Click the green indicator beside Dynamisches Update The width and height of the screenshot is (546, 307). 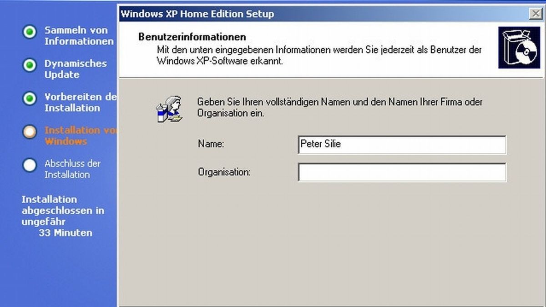[x=29, y=65]
